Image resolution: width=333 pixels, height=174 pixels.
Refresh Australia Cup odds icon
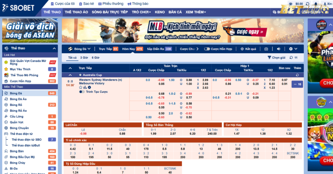pos(297,75)
